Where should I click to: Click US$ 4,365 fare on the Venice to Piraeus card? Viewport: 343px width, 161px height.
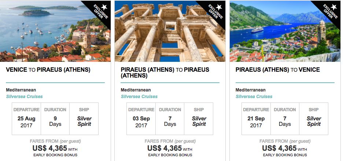[50, 148]
